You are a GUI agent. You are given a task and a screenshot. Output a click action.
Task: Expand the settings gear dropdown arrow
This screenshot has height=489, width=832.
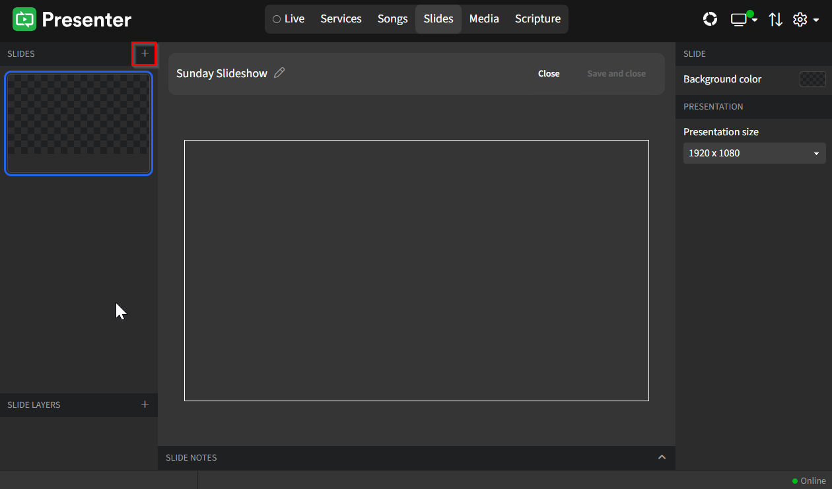coord(816,19)
